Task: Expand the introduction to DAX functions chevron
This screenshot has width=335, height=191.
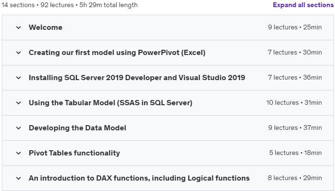Action: click(19, 178)
